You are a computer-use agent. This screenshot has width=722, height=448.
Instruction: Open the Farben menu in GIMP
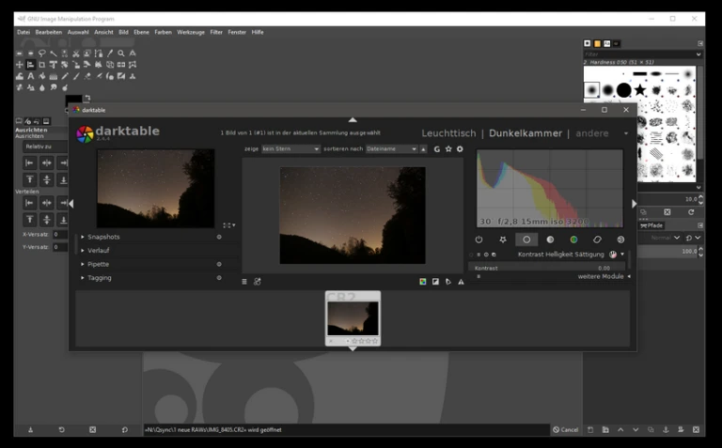point(163,32)
